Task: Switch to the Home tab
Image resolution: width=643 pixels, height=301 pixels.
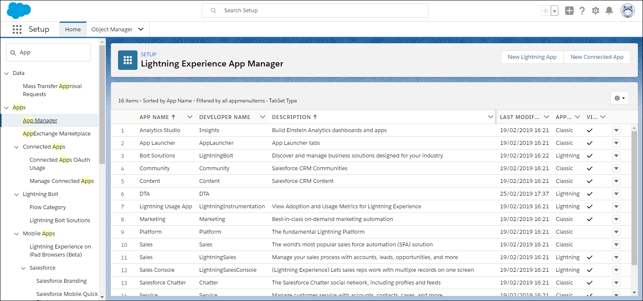Action: tap(73, 29)
